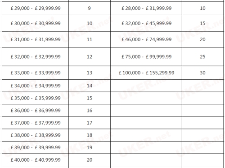
Task: Click the £36,000 - £36,999.99 cell
Action: [36, 111]
